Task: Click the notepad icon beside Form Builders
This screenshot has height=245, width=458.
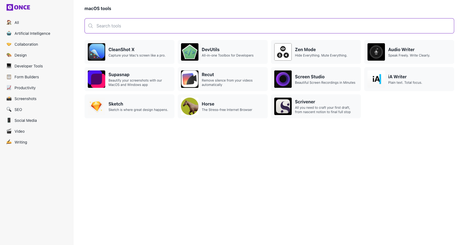Action: (9, 77)
